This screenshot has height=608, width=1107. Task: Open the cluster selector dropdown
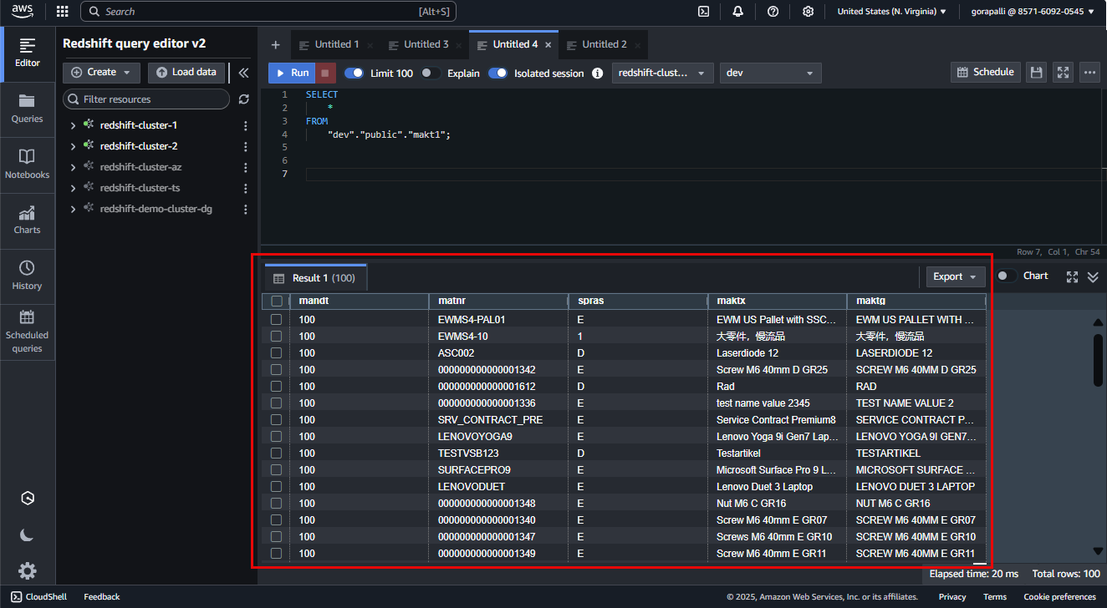(x=663, y=73)
